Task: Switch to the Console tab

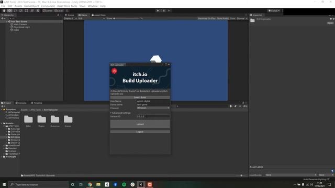Action: 21,103
